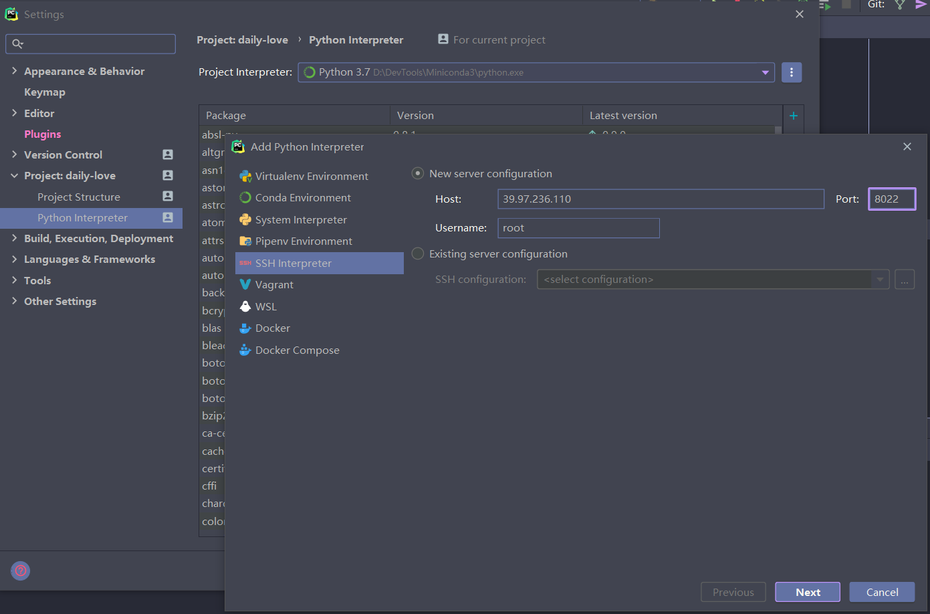Click the Version Control per-project icon
Image resolution: width=930 pixels, height=614 pixels.
pos(168,155)
